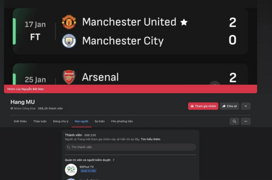Open the 90Phut TV member name link
This screenshot has height=180, width=272.
click(x=86, y=167)
